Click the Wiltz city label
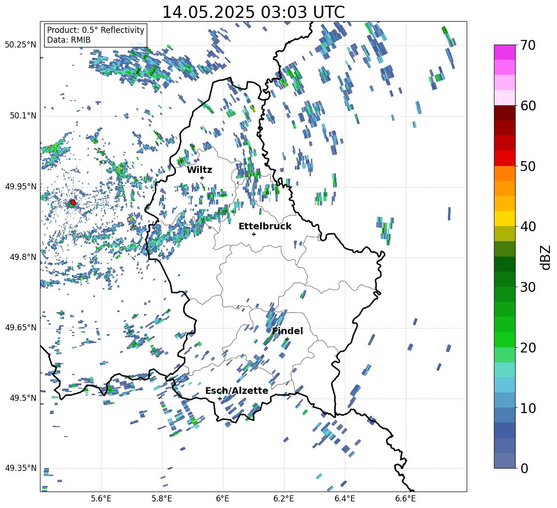 click(x=199, y=170)
